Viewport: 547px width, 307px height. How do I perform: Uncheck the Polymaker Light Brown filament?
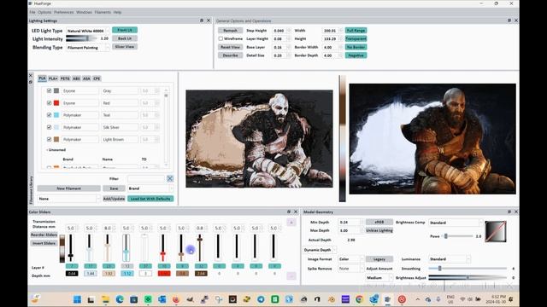[x=49, y=139]
